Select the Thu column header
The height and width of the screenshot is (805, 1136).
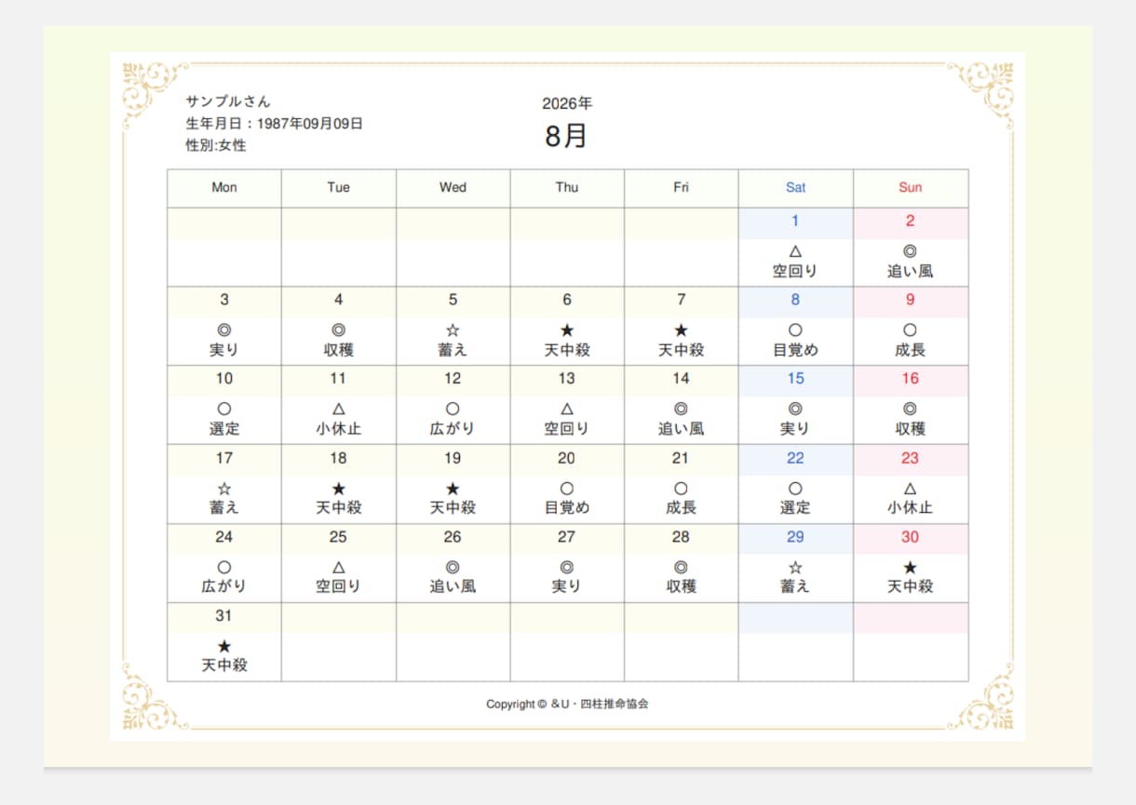point(567,188)
